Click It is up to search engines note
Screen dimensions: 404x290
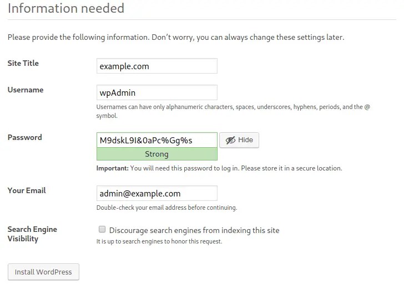pos(159,241)
